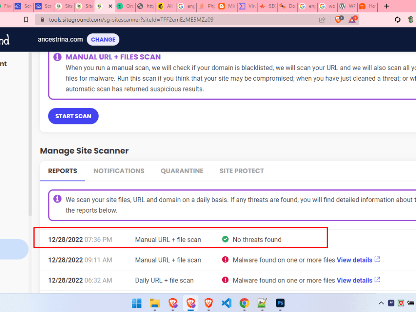This screenshot has height=312, width=416.
Task: Switch to the Mailchimp All tab
Action: pyautogui.click(x=166, y=6)
